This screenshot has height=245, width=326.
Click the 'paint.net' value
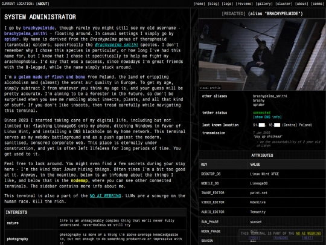click(x=258, y=193)
